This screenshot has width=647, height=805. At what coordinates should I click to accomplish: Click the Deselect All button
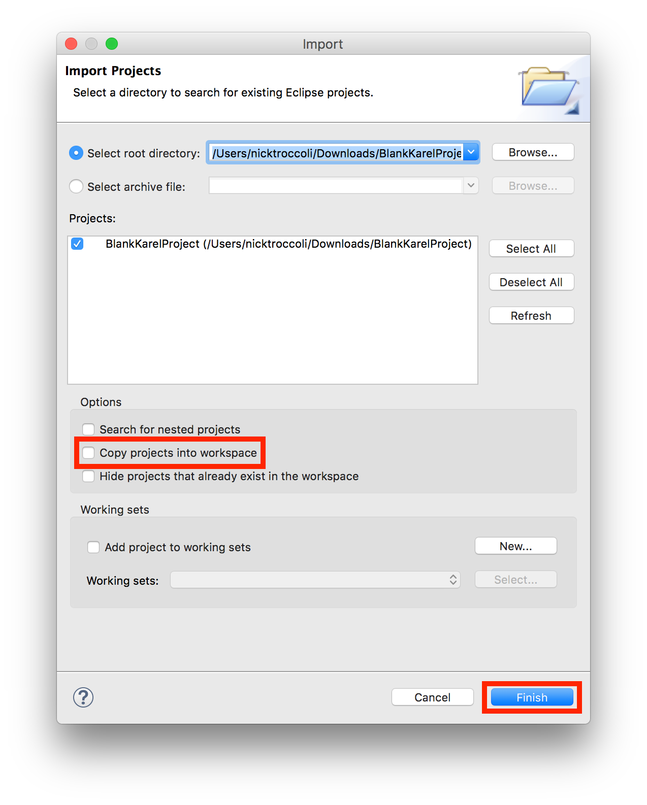[532, 282]
